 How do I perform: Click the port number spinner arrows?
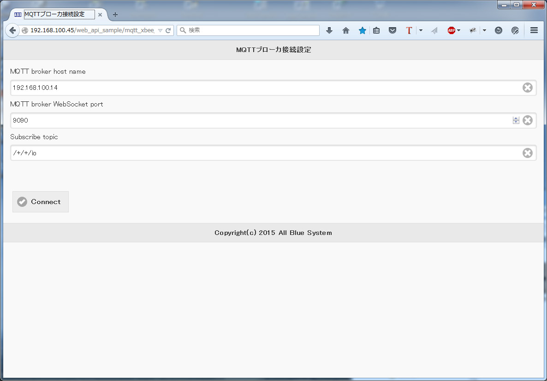(x=516, y=120)
